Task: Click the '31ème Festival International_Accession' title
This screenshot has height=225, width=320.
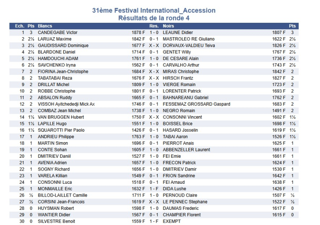Action: click(154, 11)
